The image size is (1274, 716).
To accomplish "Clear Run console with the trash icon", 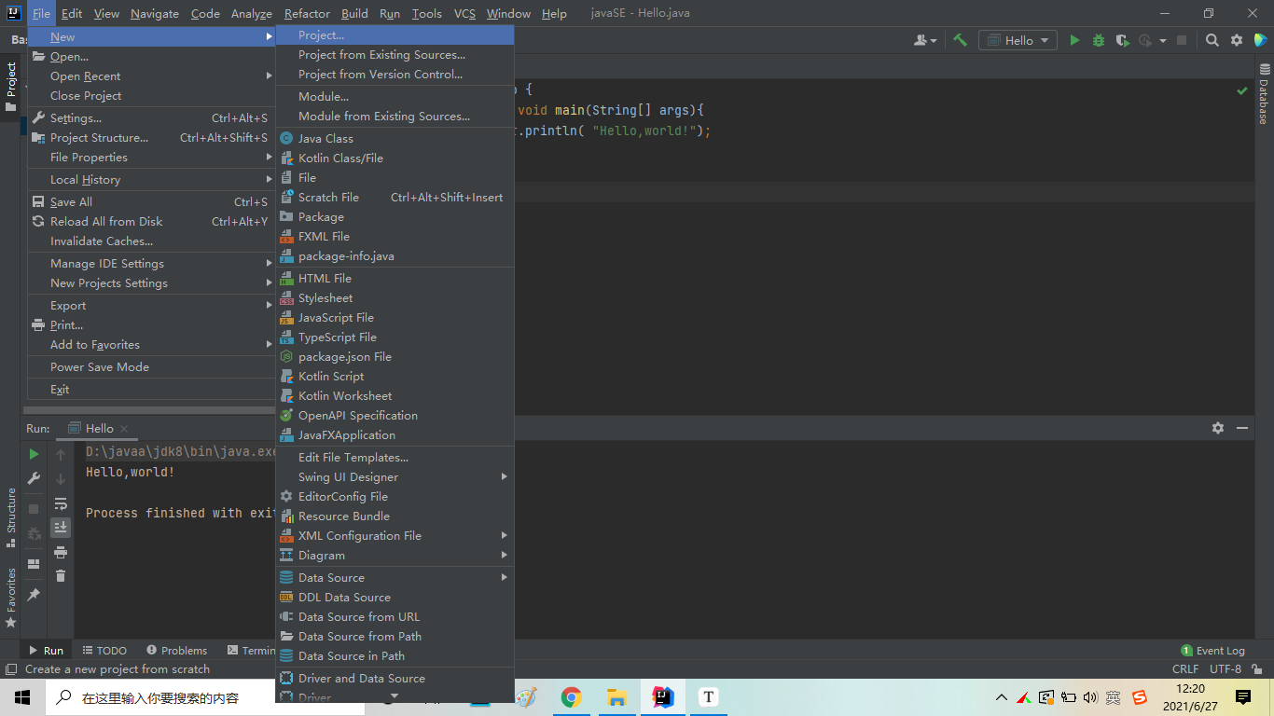I will tap(61, 576).
